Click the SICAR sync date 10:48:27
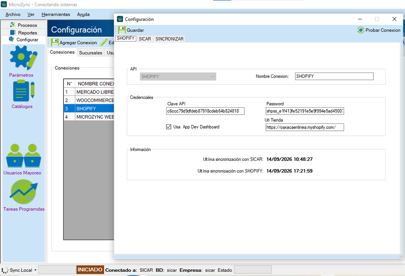The width and height of the screenshot is (405, 276). 289,159
